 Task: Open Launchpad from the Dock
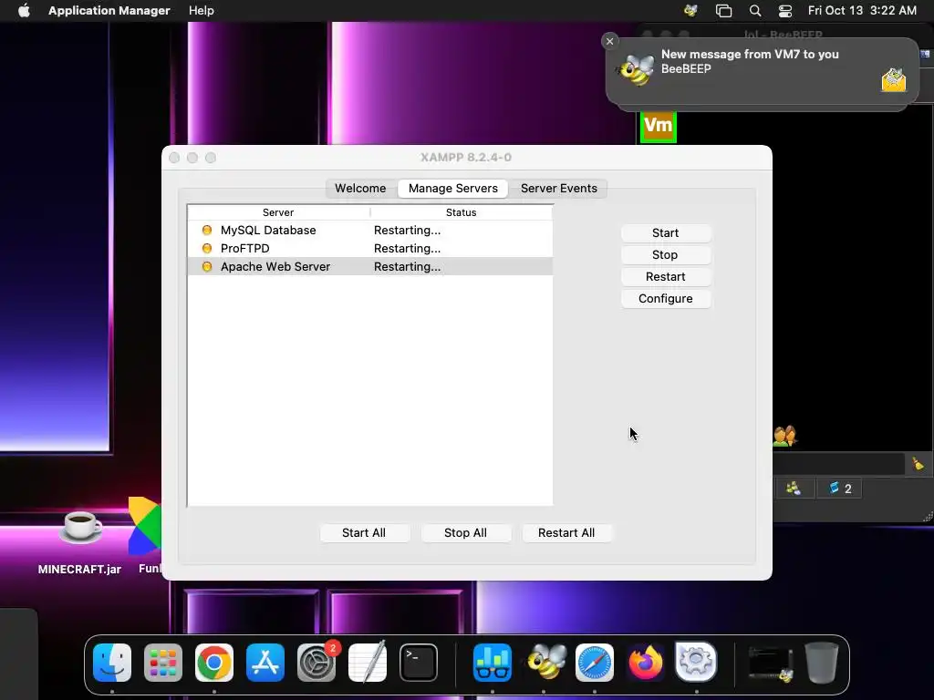click(163, 663)
